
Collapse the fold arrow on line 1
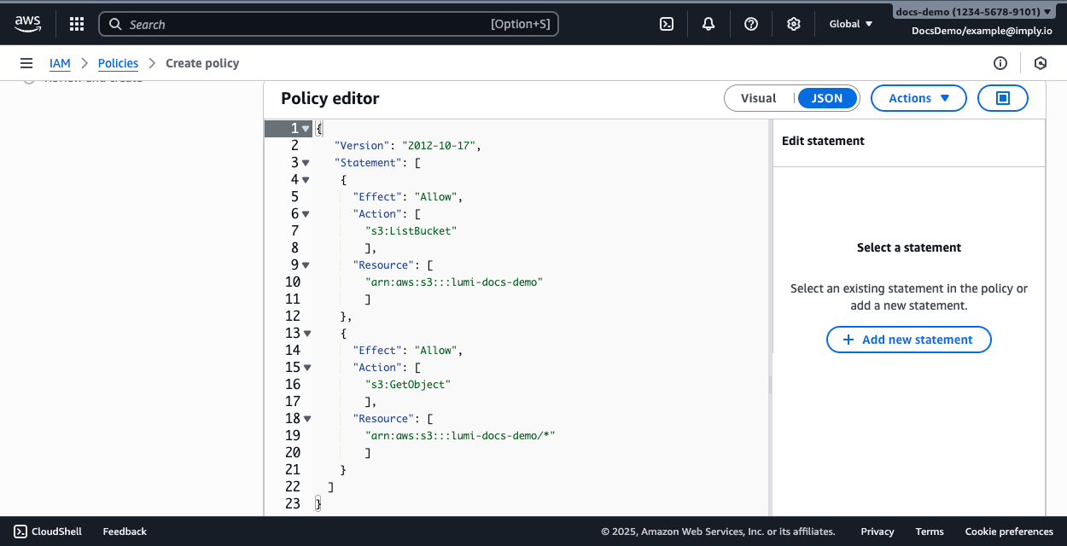click(306, 129)
